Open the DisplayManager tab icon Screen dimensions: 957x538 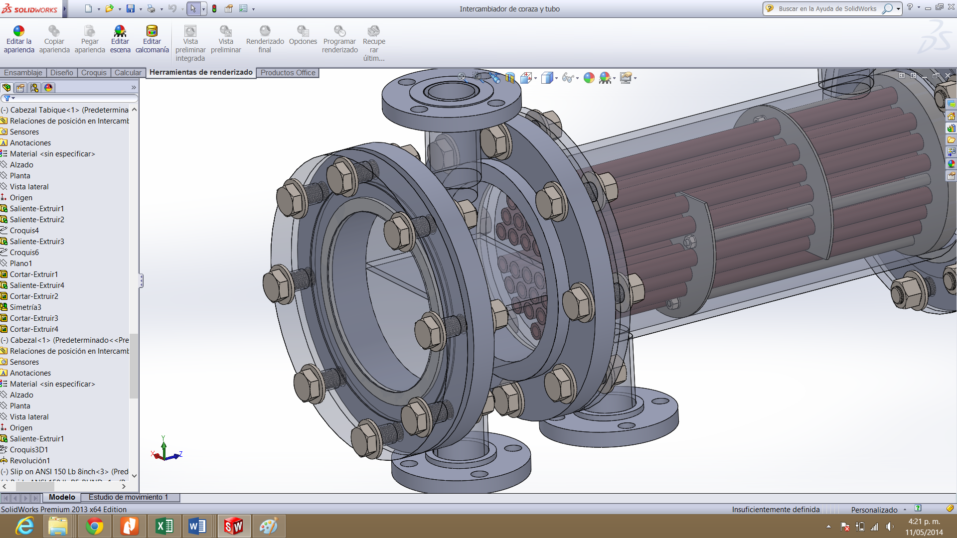[48, 88]
